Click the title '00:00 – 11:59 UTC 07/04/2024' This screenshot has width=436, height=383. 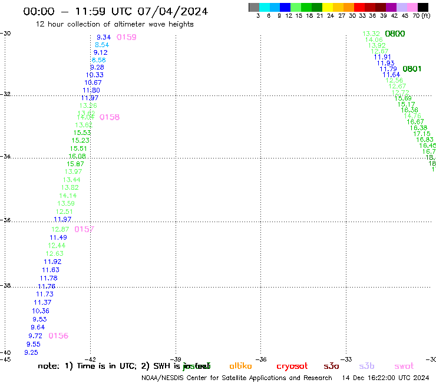coord(115,12)
